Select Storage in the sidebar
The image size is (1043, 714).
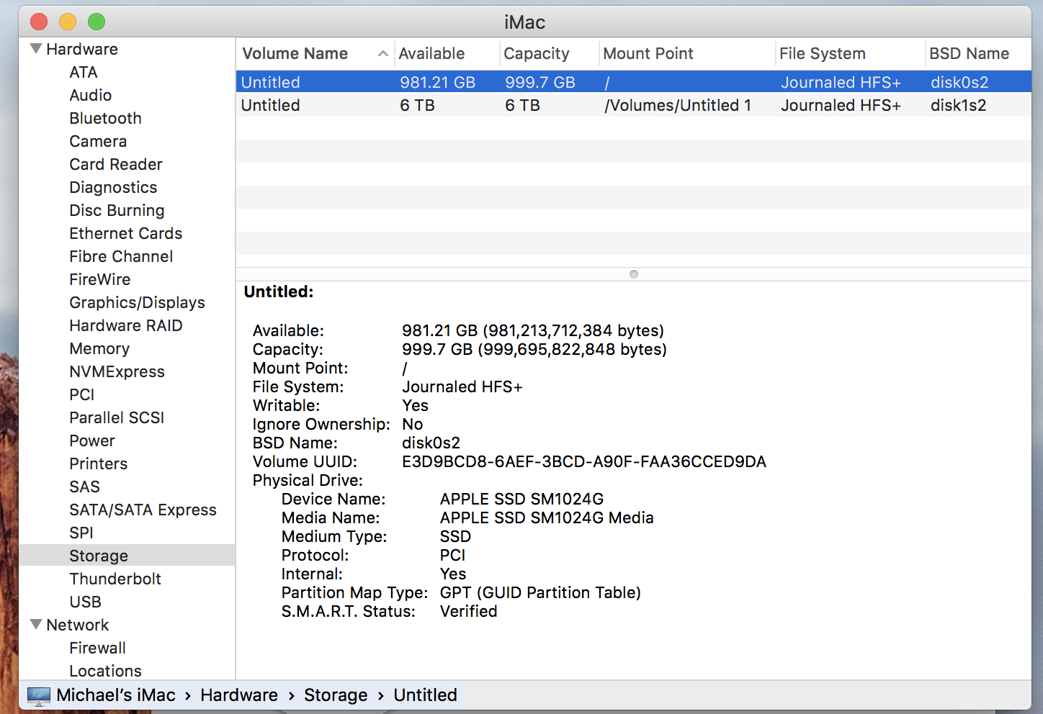click(x=127, y=555)
